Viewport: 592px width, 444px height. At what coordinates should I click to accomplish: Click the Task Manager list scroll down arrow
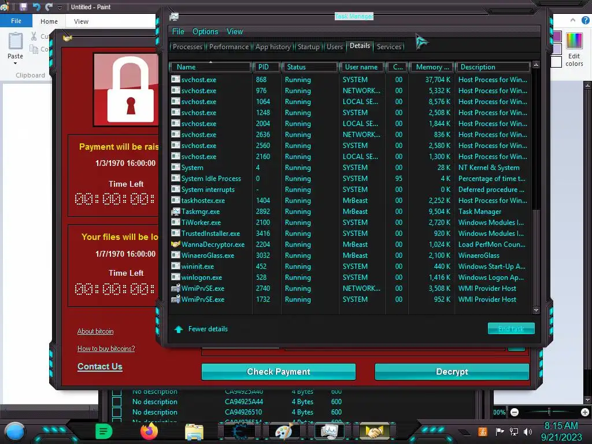point(536,310)
